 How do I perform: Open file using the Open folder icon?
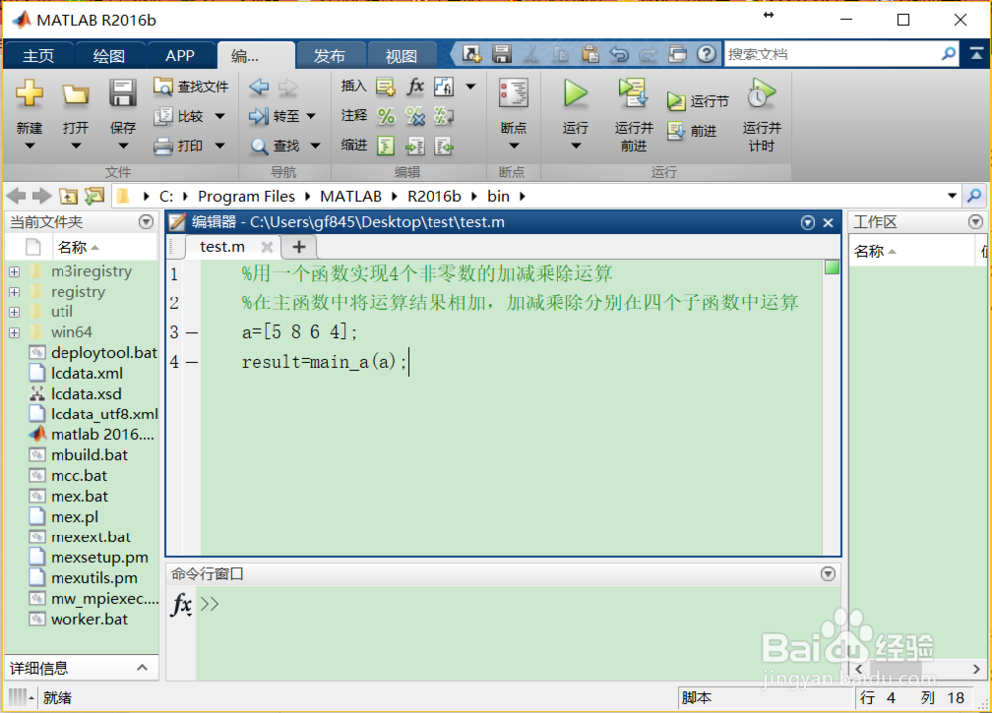(76, 94)
